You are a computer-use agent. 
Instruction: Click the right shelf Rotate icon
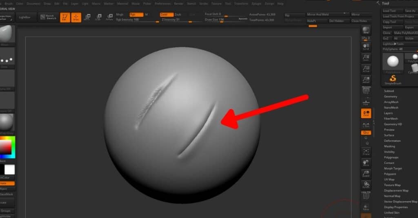pos(366,185)
